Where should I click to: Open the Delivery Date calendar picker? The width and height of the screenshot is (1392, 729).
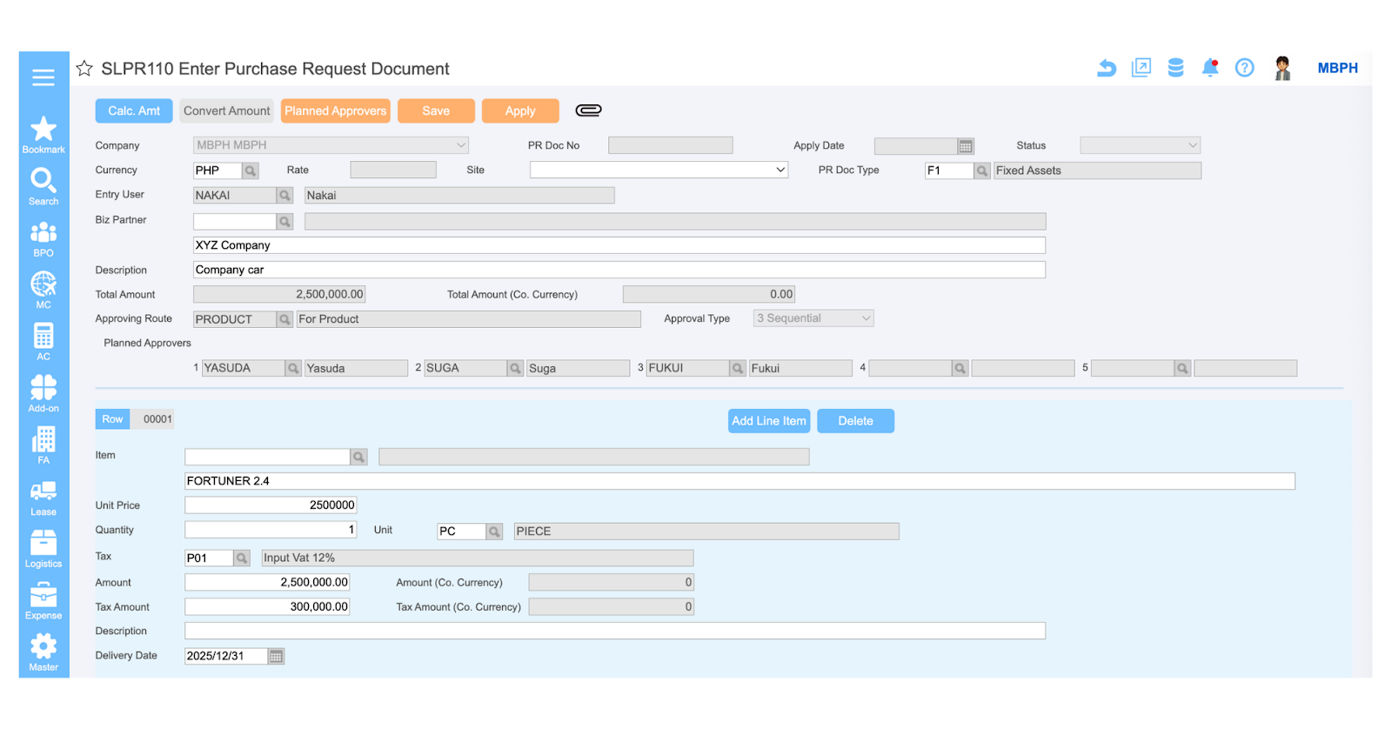coord(276,657)
